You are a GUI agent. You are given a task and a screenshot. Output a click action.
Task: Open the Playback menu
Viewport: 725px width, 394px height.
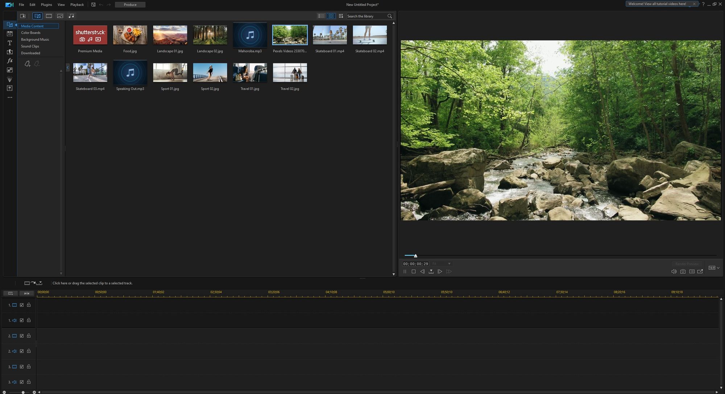(77, 5)
